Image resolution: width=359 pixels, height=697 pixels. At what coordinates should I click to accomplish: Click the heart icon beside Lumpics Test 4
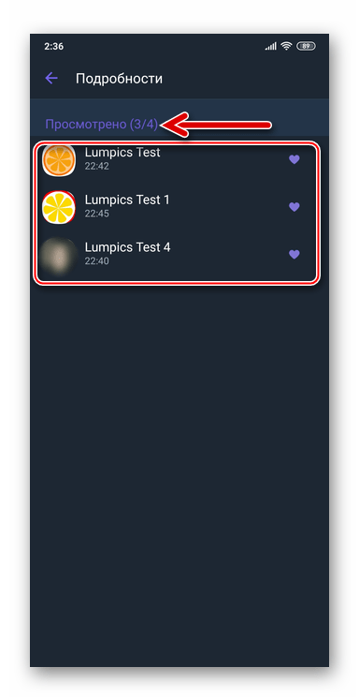click(294, 254)
